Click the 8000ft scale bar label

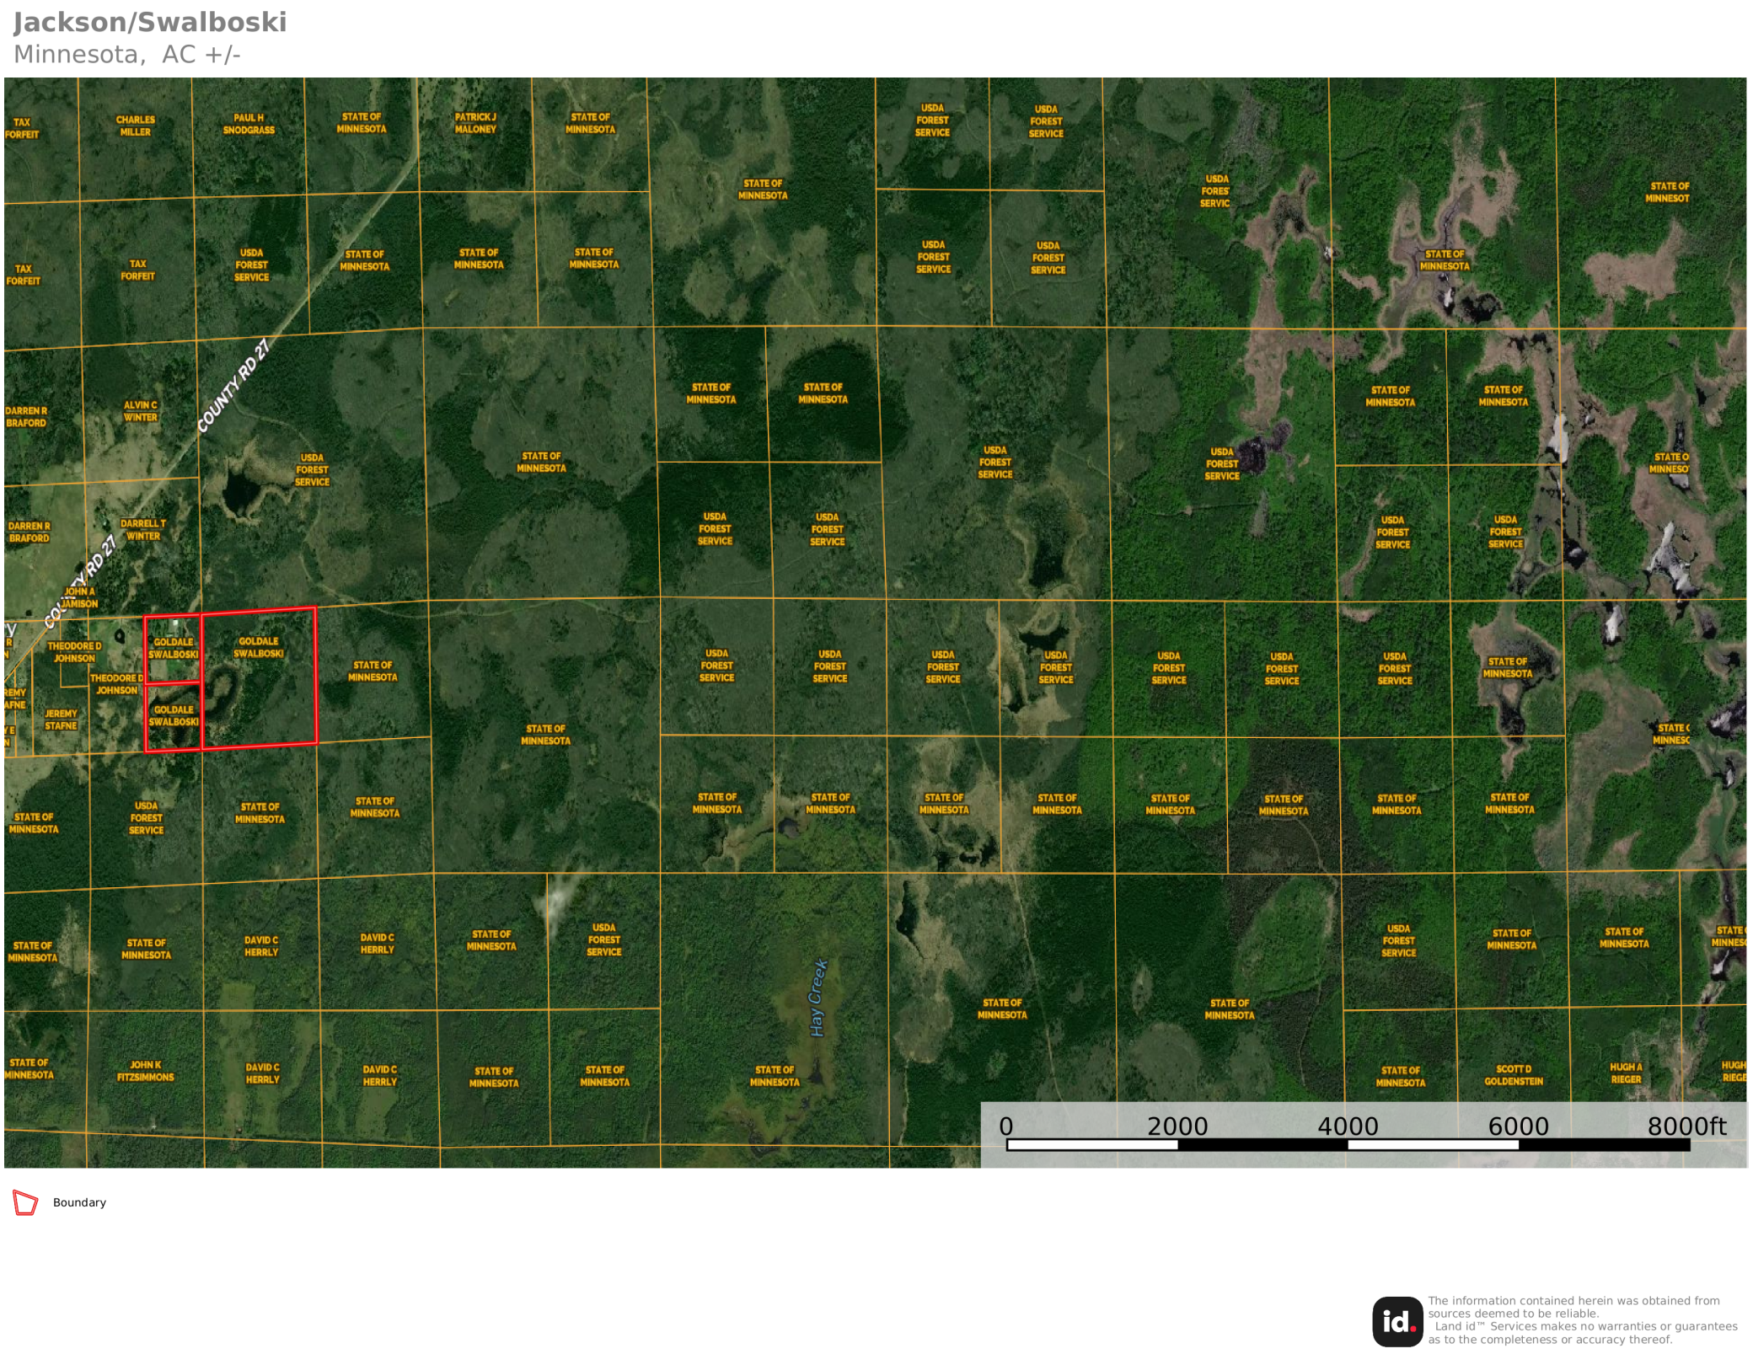[1686, 1127]
